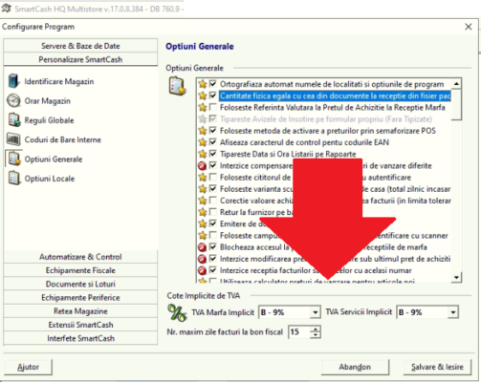Expand the Automatizare & Control section

click(80, 257)
